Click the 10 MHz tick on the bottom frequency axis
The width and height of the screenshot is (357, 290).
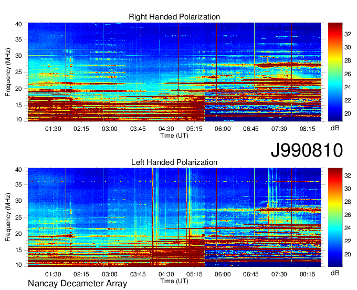pyautogui.click(x=18, y=265)
